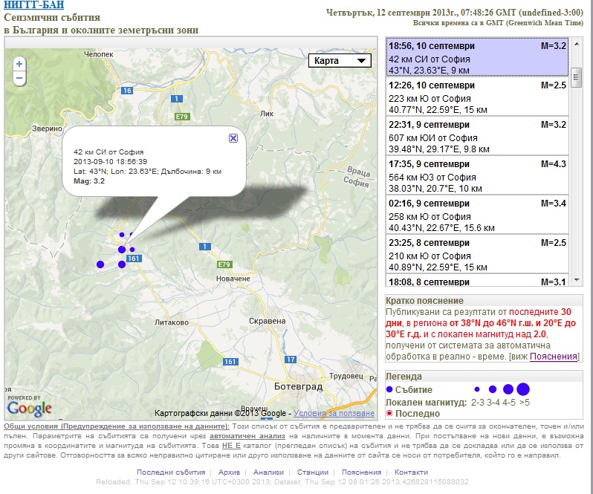
Task: Select the 12:26, 10 септември M=2.5 event
Action: [x=477, y=97]
